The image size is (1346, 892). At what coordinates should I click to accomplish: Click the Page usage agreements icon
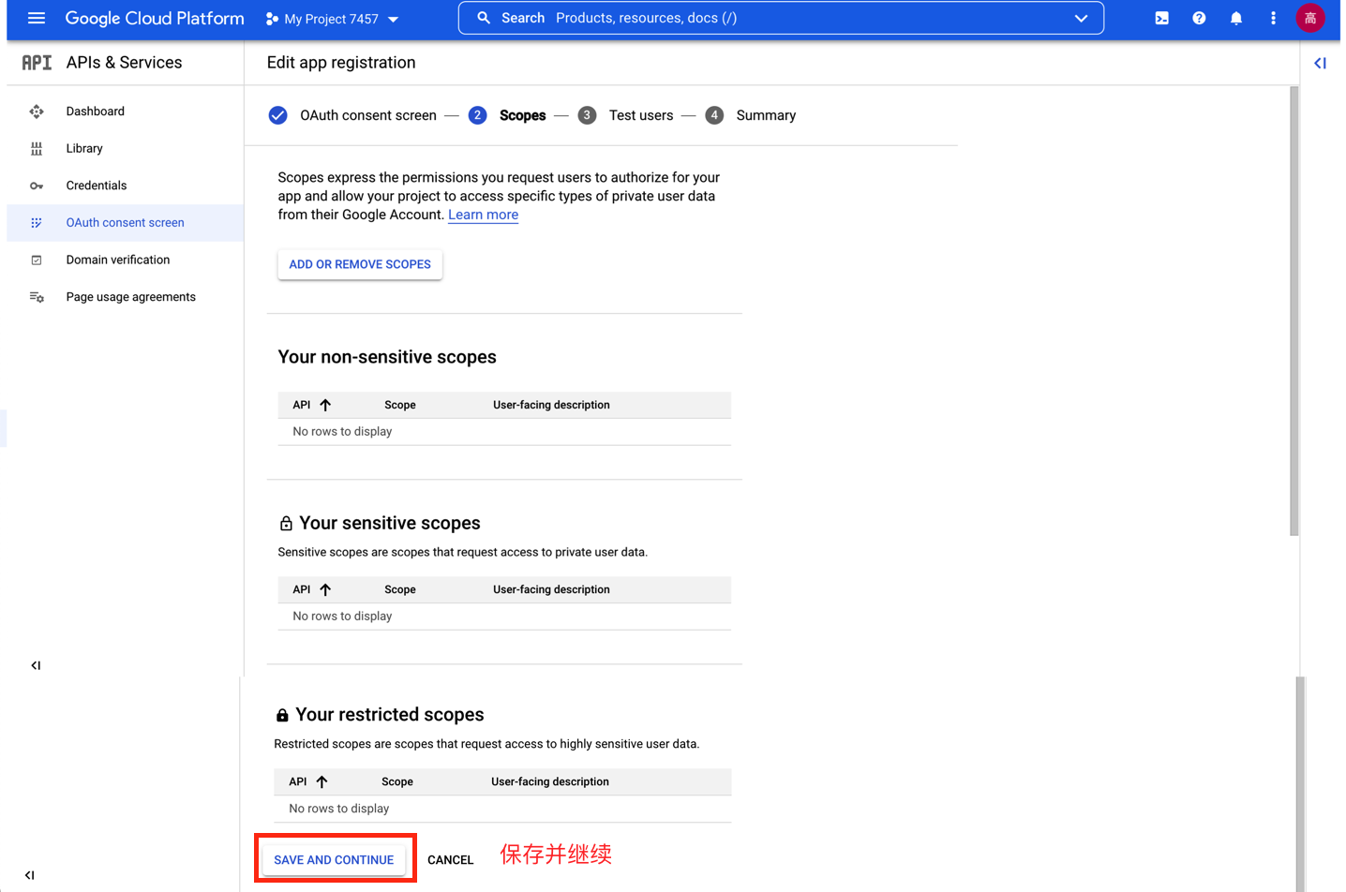37,297
